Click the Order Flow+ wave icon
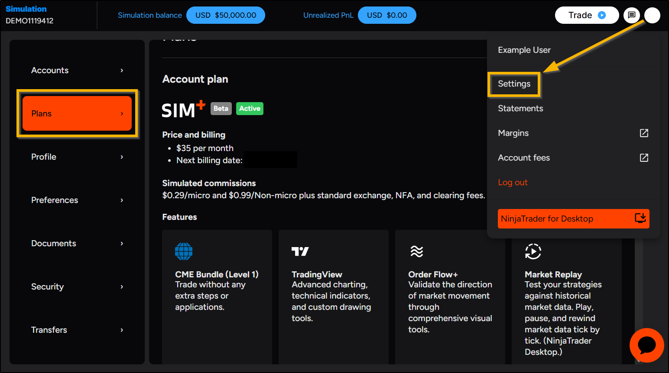The height and width of the screenshot is (373, 669). (417, 251)
